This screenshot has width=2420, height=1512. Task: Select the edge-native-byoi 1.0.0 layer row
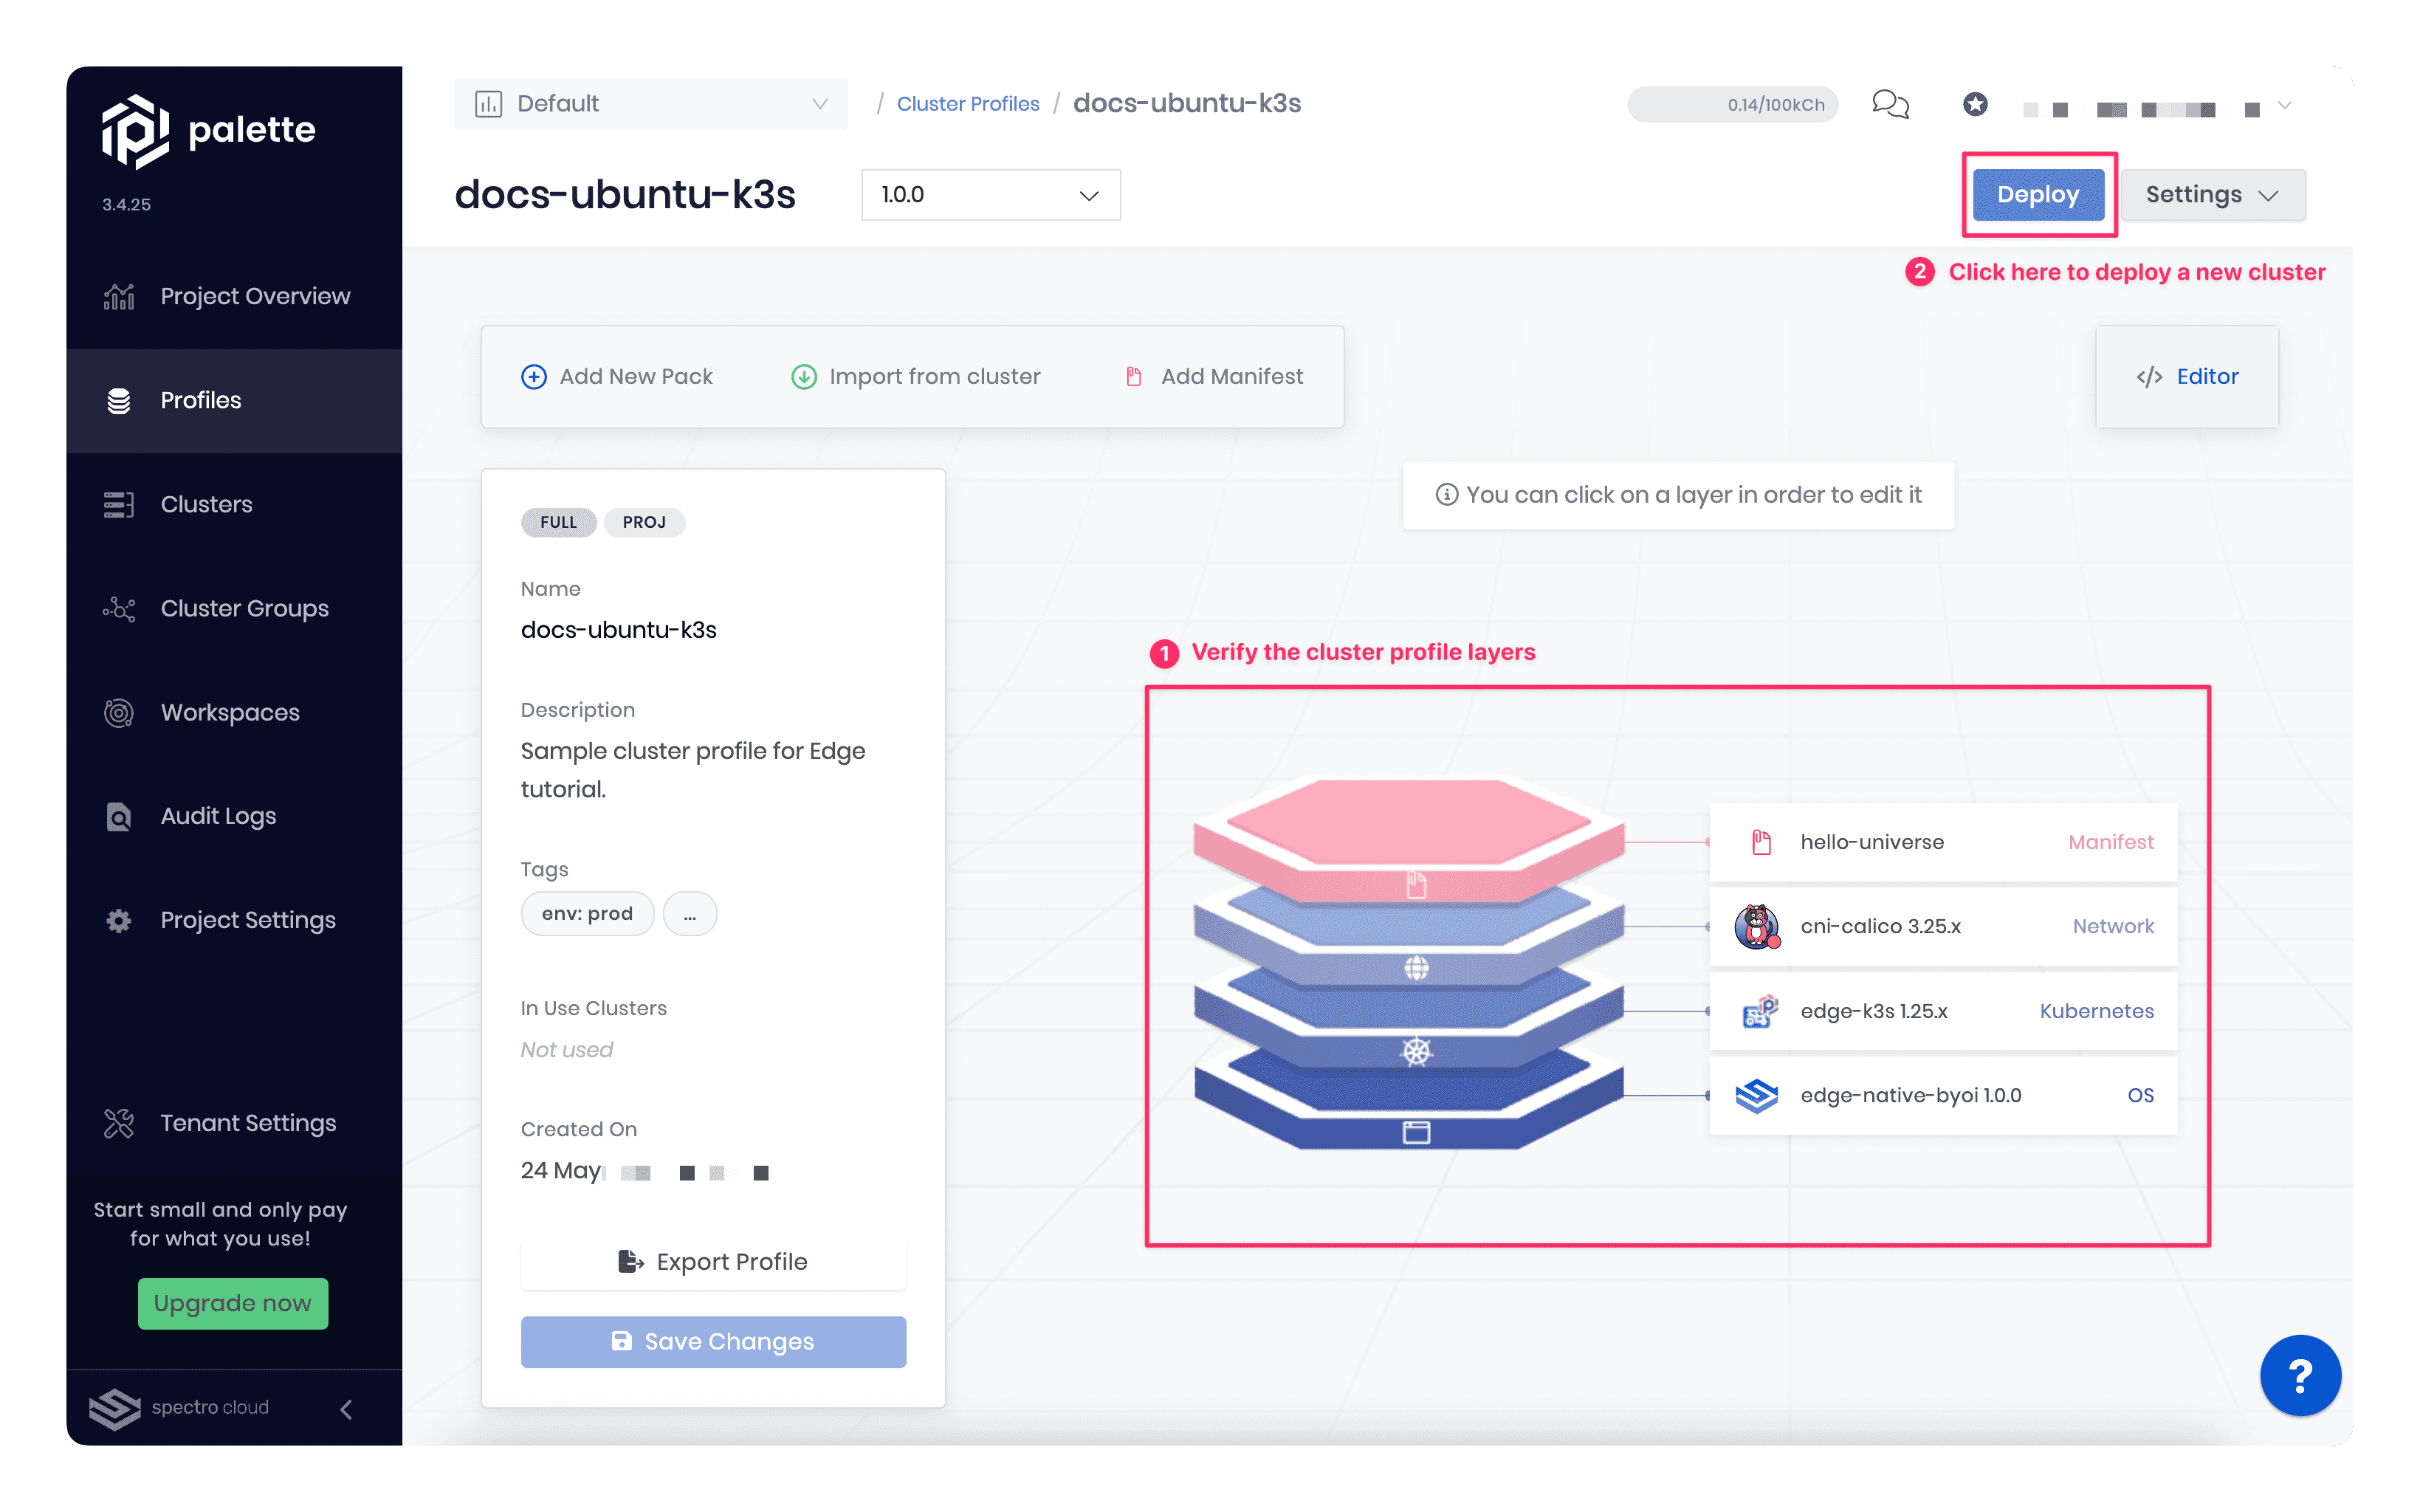point(1943,1095)
